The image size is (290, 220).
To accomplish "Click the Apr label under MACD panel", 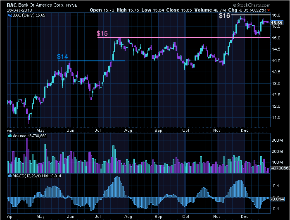I will pyautogui.click(x=10, y=216).
